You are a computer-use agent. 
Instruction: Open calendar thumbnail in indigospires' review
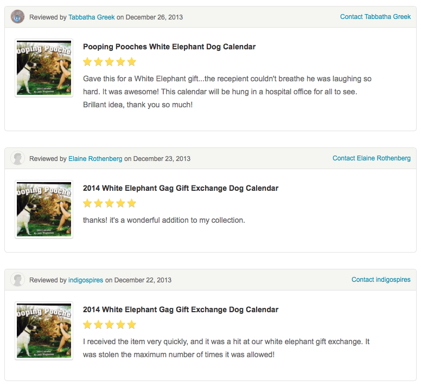44,331
